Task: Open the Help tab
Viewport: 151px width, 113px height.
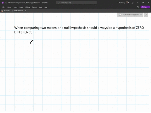Action: (x=46, y=7)
